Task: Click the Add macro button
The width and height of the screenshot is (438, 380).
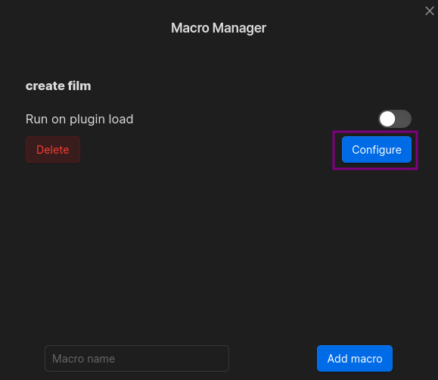Action: 355,358
